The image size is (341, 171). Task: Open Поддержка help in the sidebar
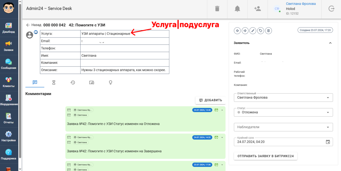tap(9, 154)
